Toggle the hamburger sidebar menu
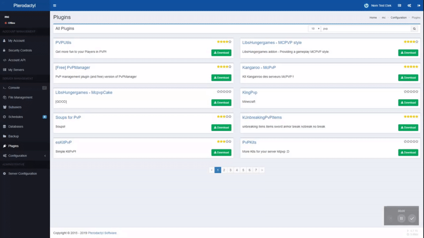The height and width of the screenshot is (238, 424). click(x=55, y=6)
